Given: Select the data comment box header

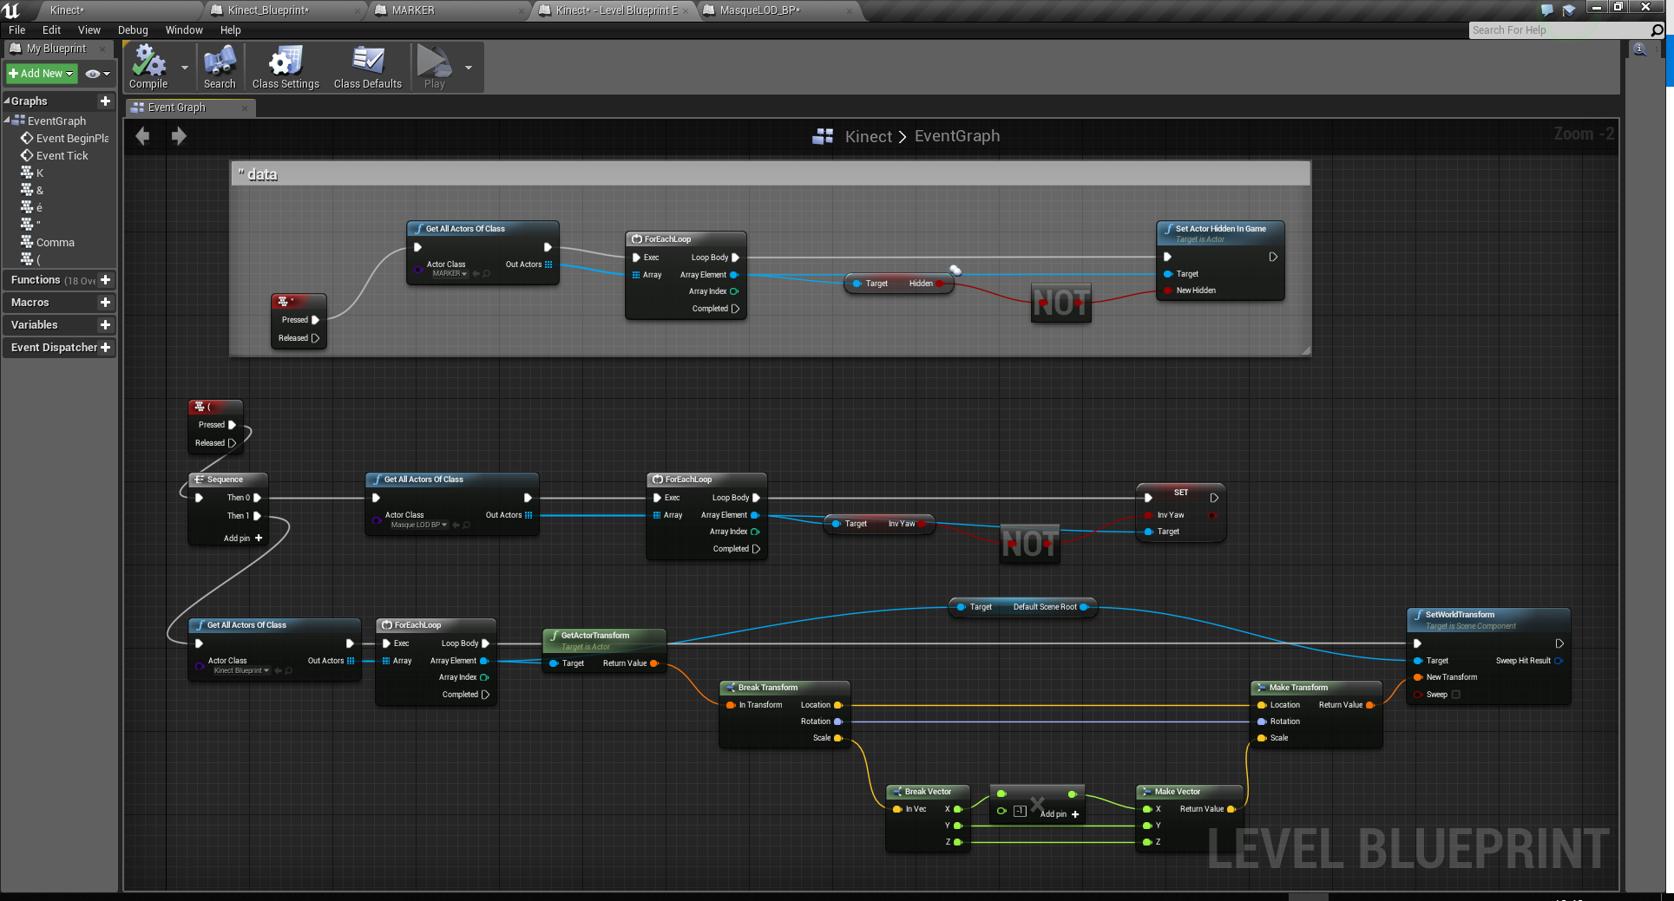Looking at the screenshot, I should 771,174.
